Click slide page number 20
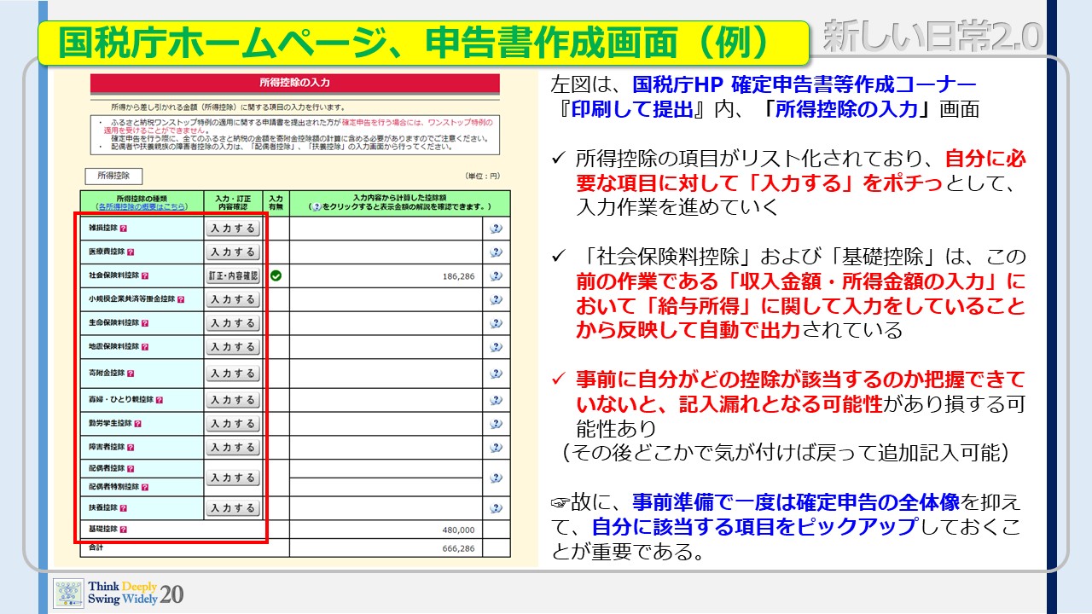The image size is (1092, 614). [x=172, y=594]
